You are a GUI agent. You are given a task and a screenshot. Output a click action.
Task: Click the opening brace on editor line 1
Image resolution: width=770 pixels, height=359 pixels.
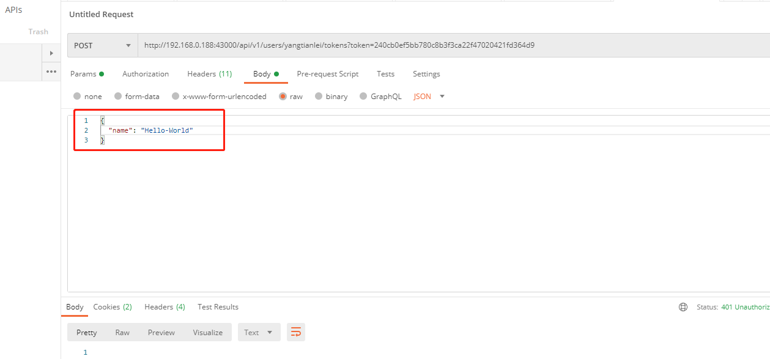[103, 120]
